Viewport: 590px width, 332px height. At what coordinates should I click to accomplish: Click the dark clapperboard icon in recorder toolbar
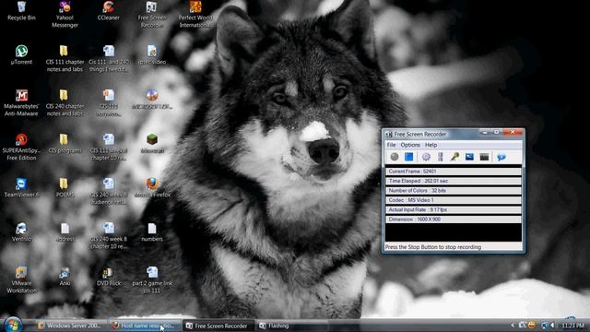coord(484,157)
